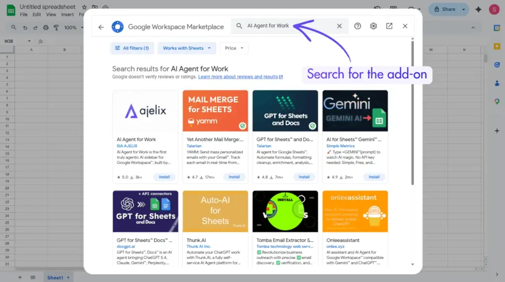Click the Marketplace search input field
This screenshot has width=505, height=282.
pos(289,26)
